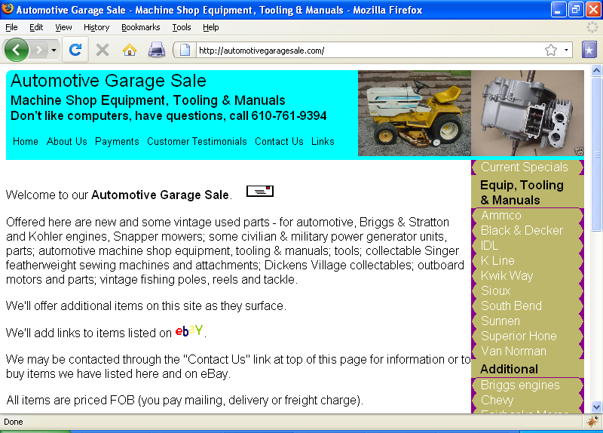Click the envelope email icon
Viewport: 603px width, 433px height.
[x=260, y=191]
